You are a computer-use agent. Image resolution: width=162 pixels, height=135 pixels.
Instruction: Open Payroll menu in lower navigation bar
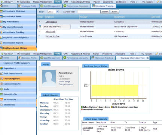pos(96,54)
